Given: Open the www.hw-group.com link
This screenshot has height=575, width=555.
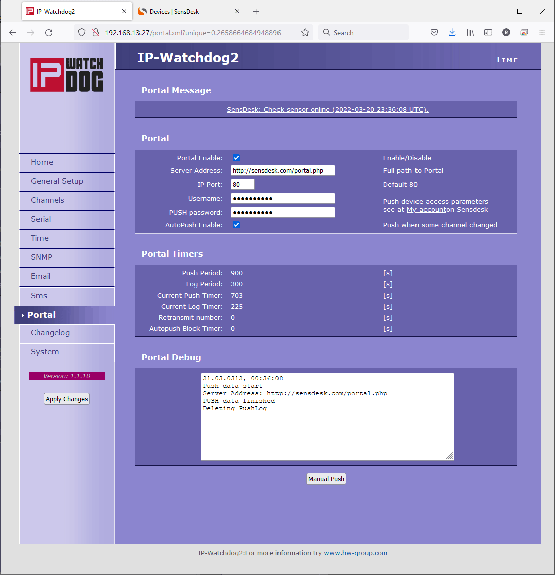Looking at the screenshot, I should [x=355, y=553].
